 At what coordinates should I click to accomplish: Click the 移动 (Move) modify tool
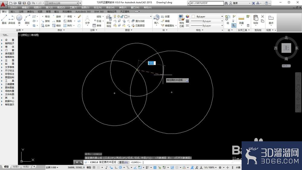click(x=46, y=17)
